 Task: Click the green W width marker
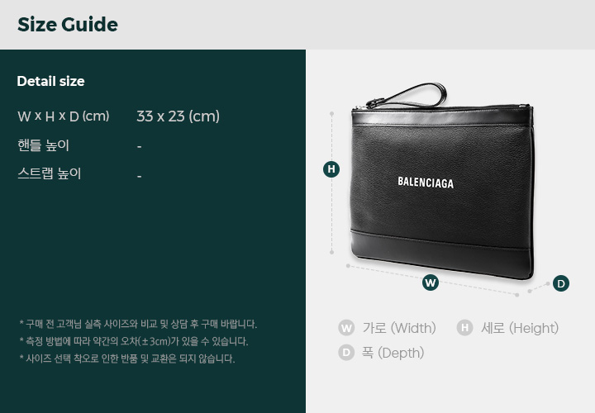tap(431, 282)
